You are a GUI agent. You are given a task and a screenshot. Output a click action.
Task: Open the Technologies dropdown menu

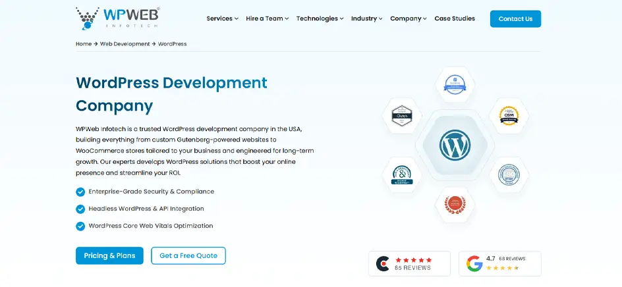click(x=320, y=18)
